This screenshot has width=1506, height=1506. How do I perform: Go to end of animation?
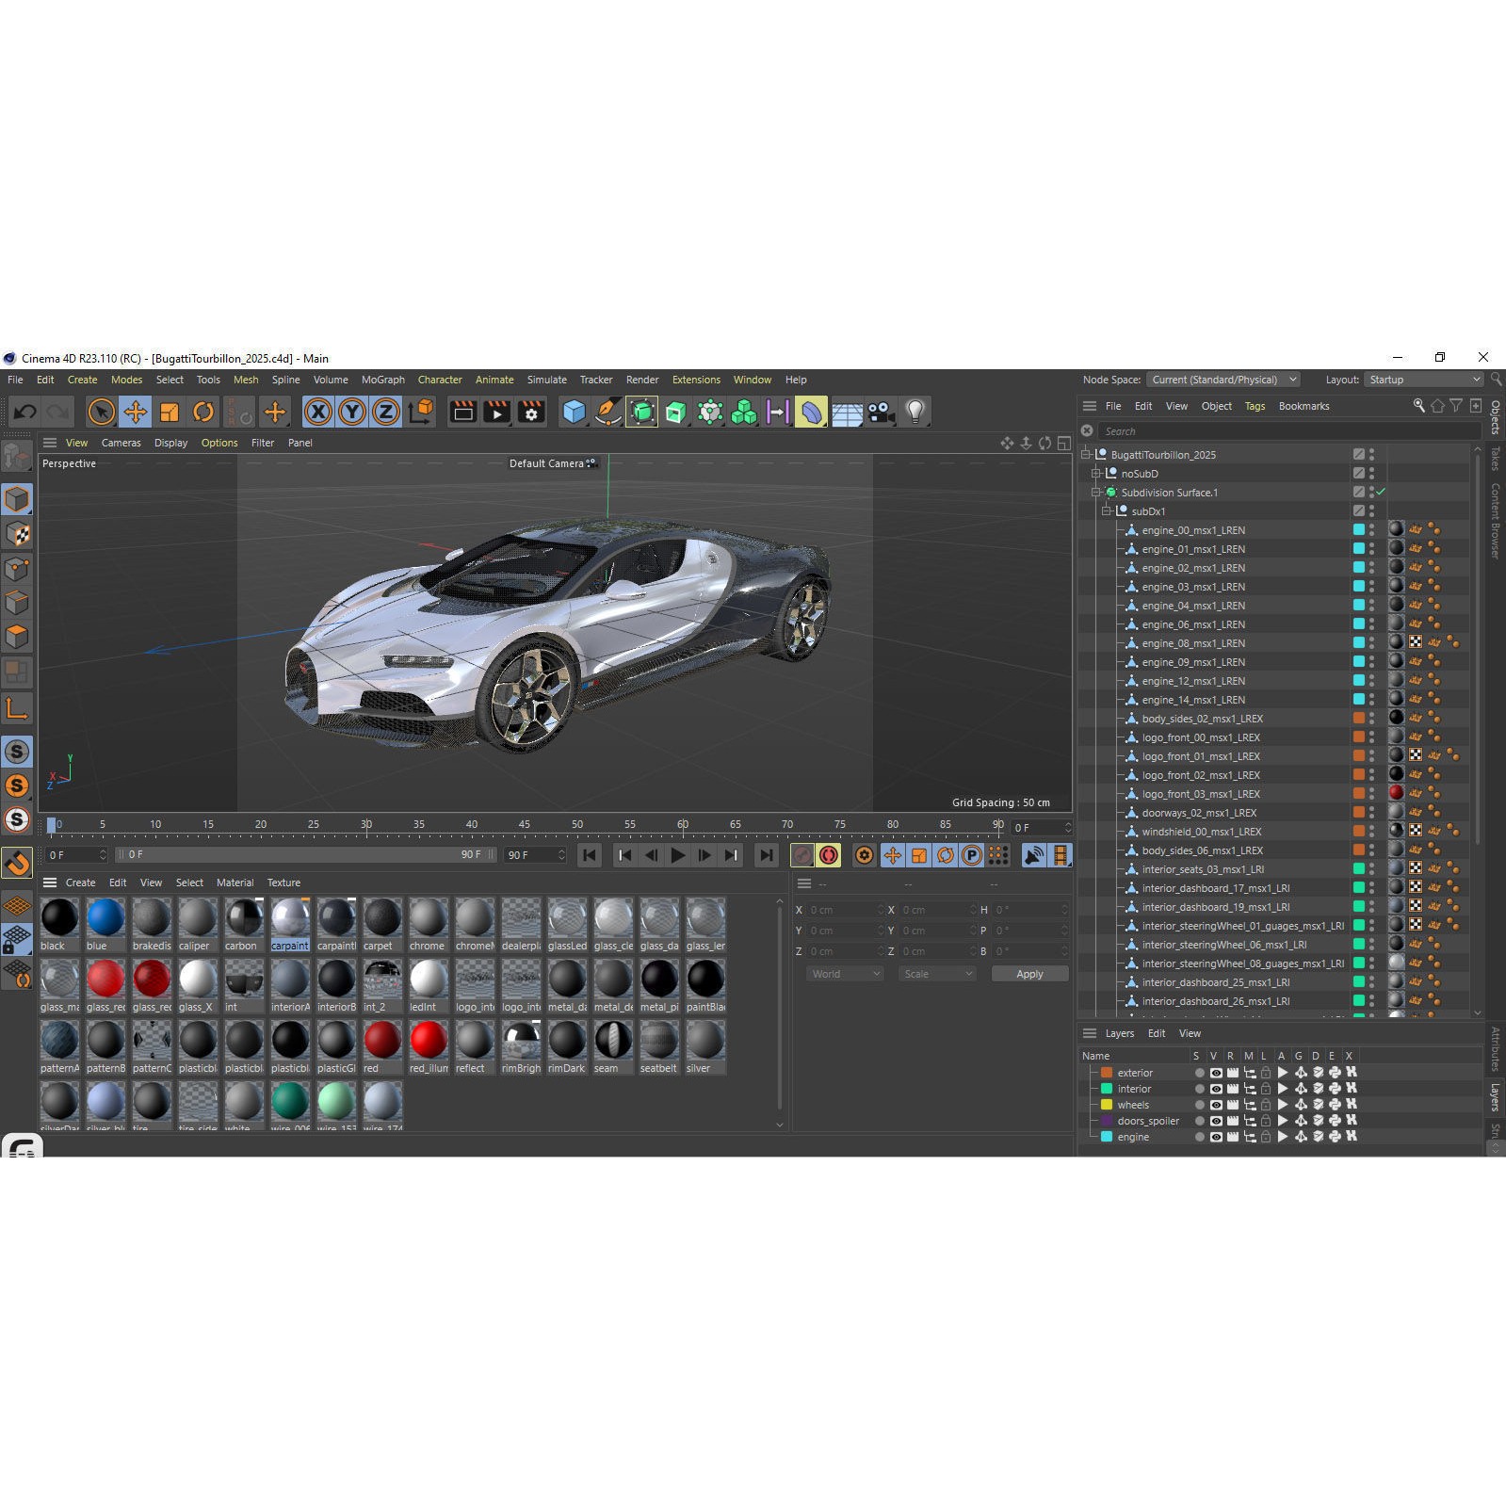[767, 855]
